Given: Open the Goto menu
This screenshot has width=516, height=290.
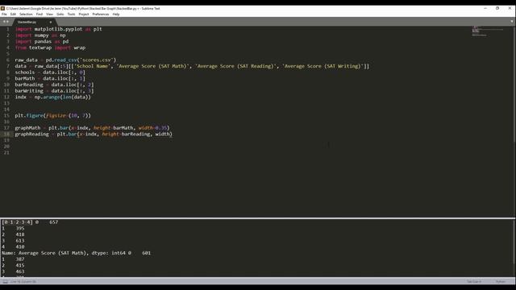Looking at the screenshot, I should coord(60,14).
